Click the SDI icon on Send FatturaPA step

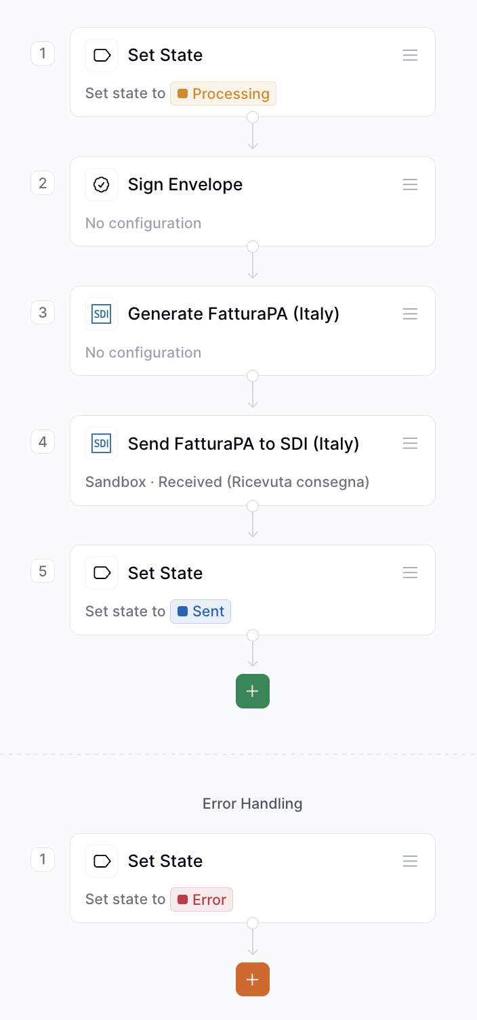click(x=101, y=444)
